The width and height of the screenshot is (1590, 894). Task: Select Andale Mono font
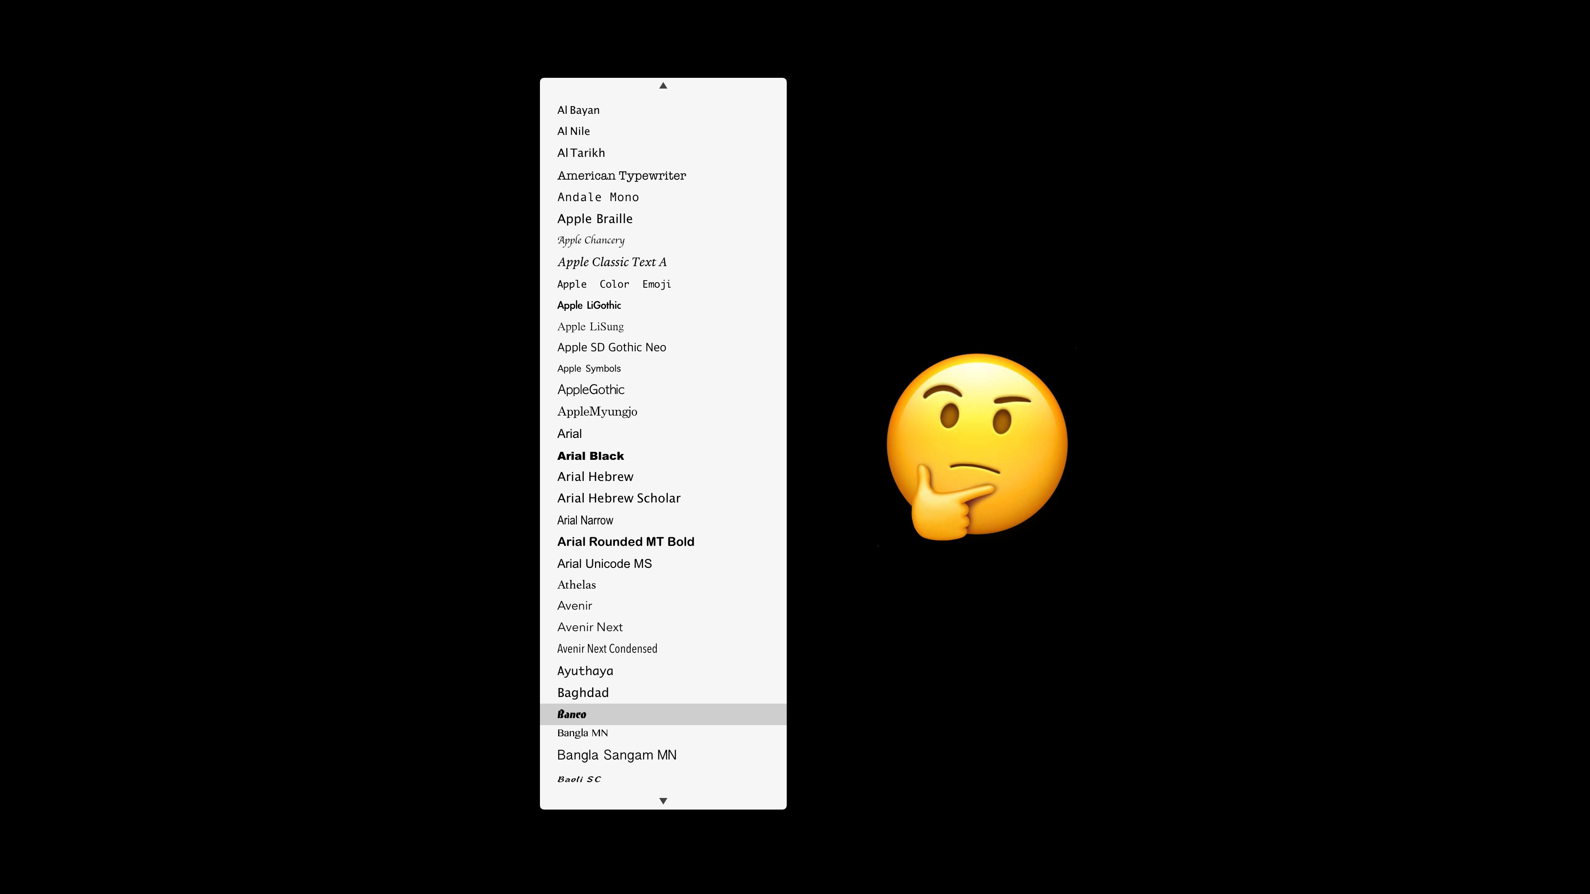pos(663,197)
